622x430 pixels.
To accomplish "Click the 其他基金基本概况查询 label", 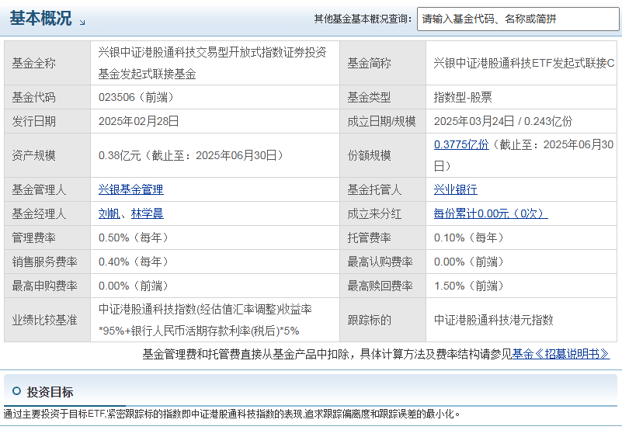I will click(363, 19).
